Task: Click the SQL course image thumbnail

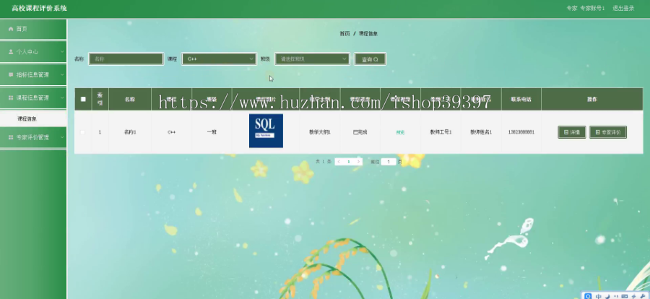Action: coord(266,131)
